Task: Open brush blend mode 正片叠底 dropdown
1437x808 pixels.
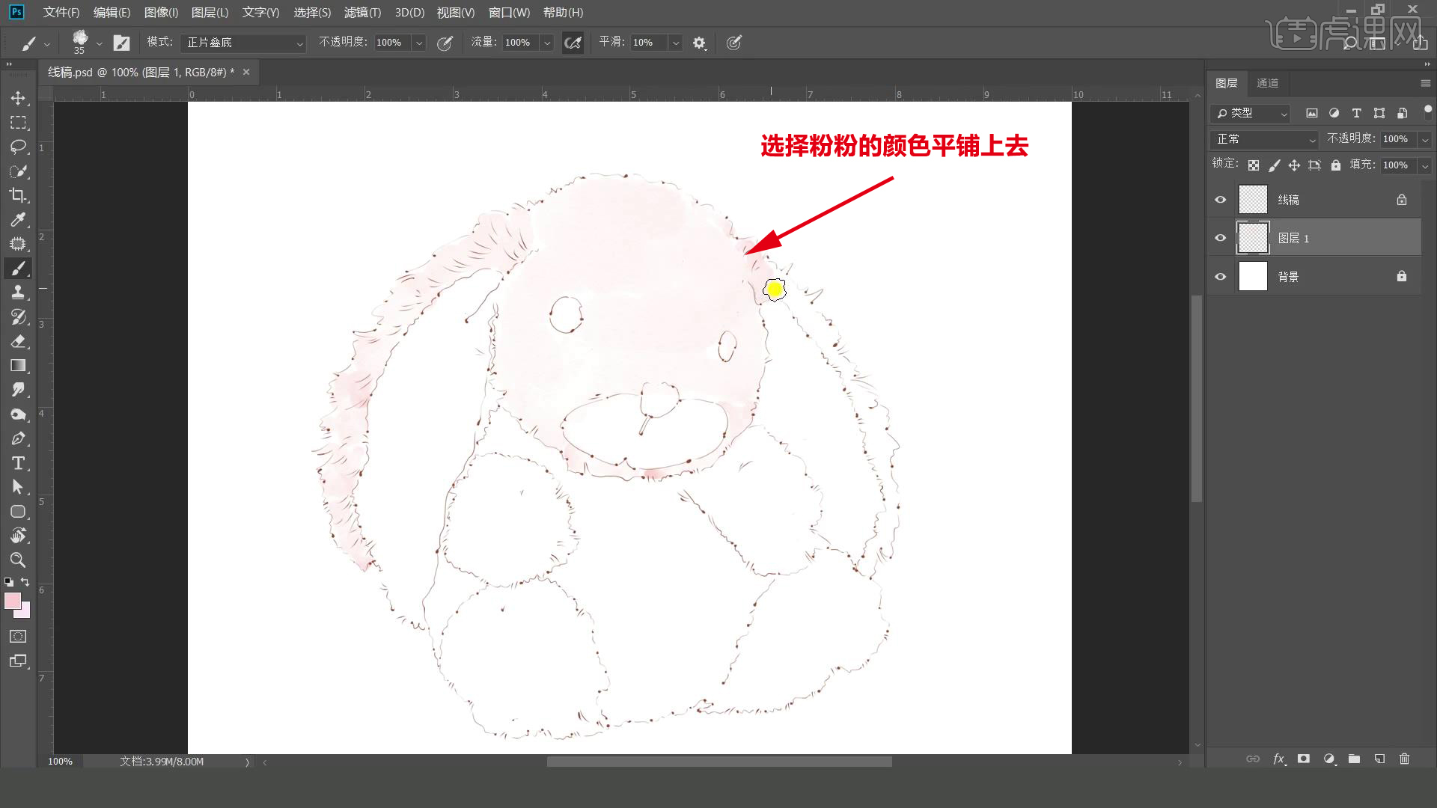Action: [243, 43]
